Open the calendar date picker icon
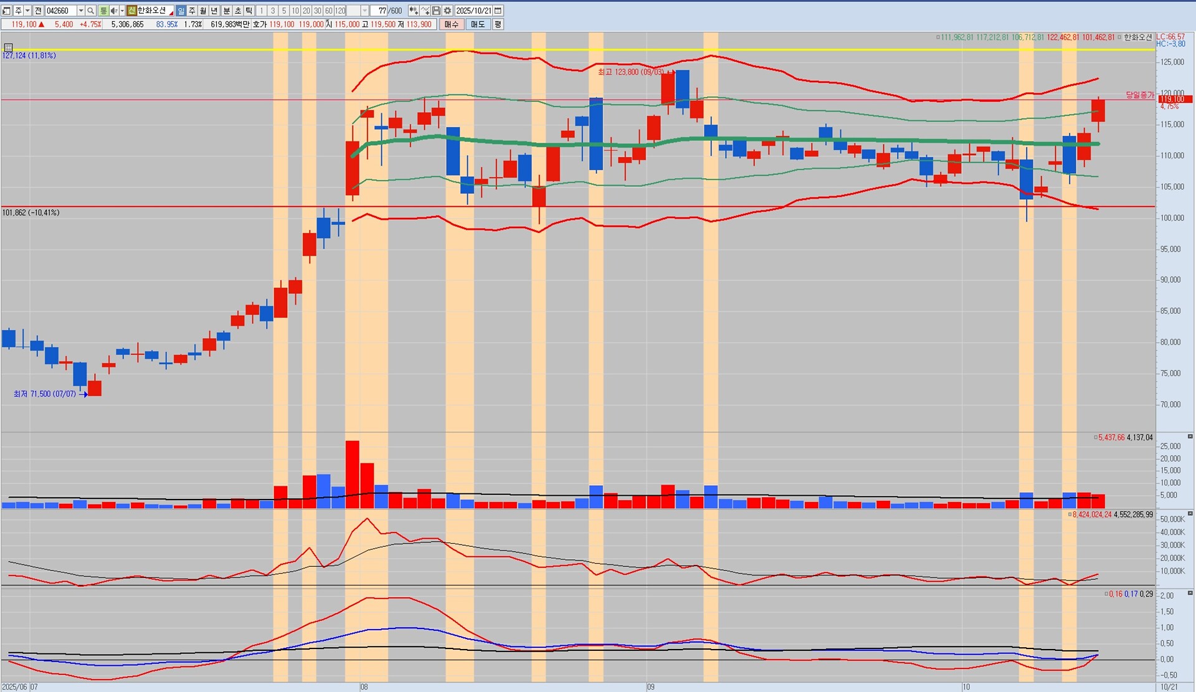This screenshot has width=1196, height=692. click(498, 11)
